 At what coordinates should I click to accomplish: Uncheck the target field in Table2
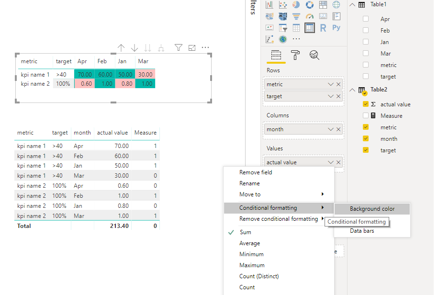tap(366, 150)
